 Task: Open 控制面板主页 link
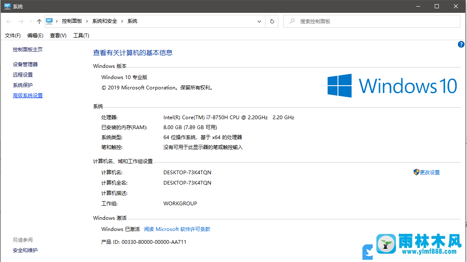click(x=28, y=50)
